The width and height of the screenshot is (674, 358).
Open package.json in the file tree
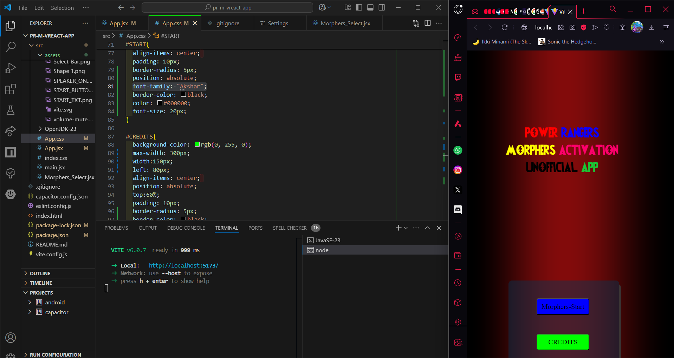pyautogui.click(x=52, y=235)
